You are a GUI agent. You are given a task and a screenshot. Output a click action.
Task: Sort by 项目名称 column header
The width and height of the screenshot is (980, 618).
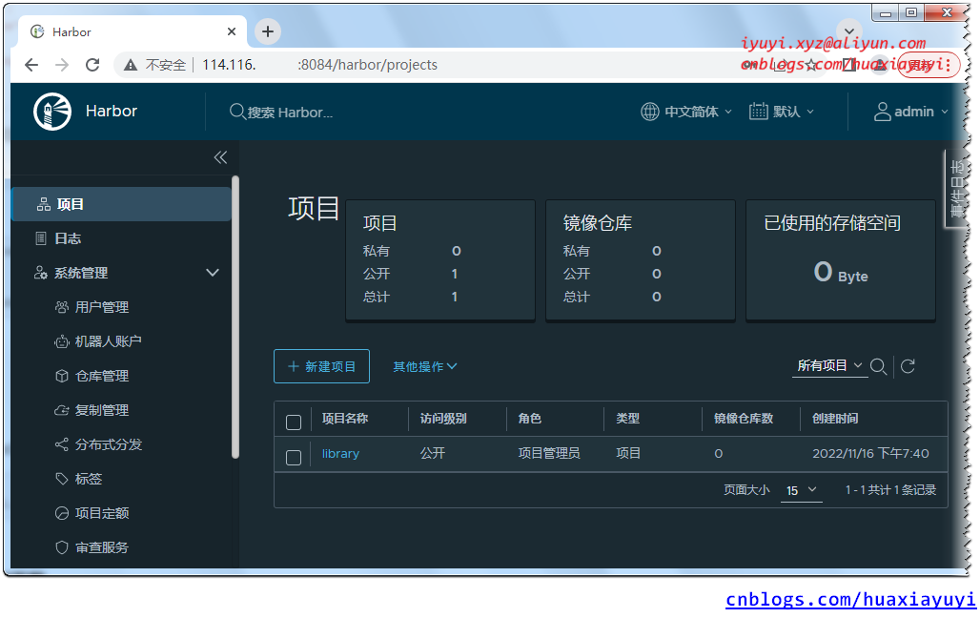click(345, 419)
